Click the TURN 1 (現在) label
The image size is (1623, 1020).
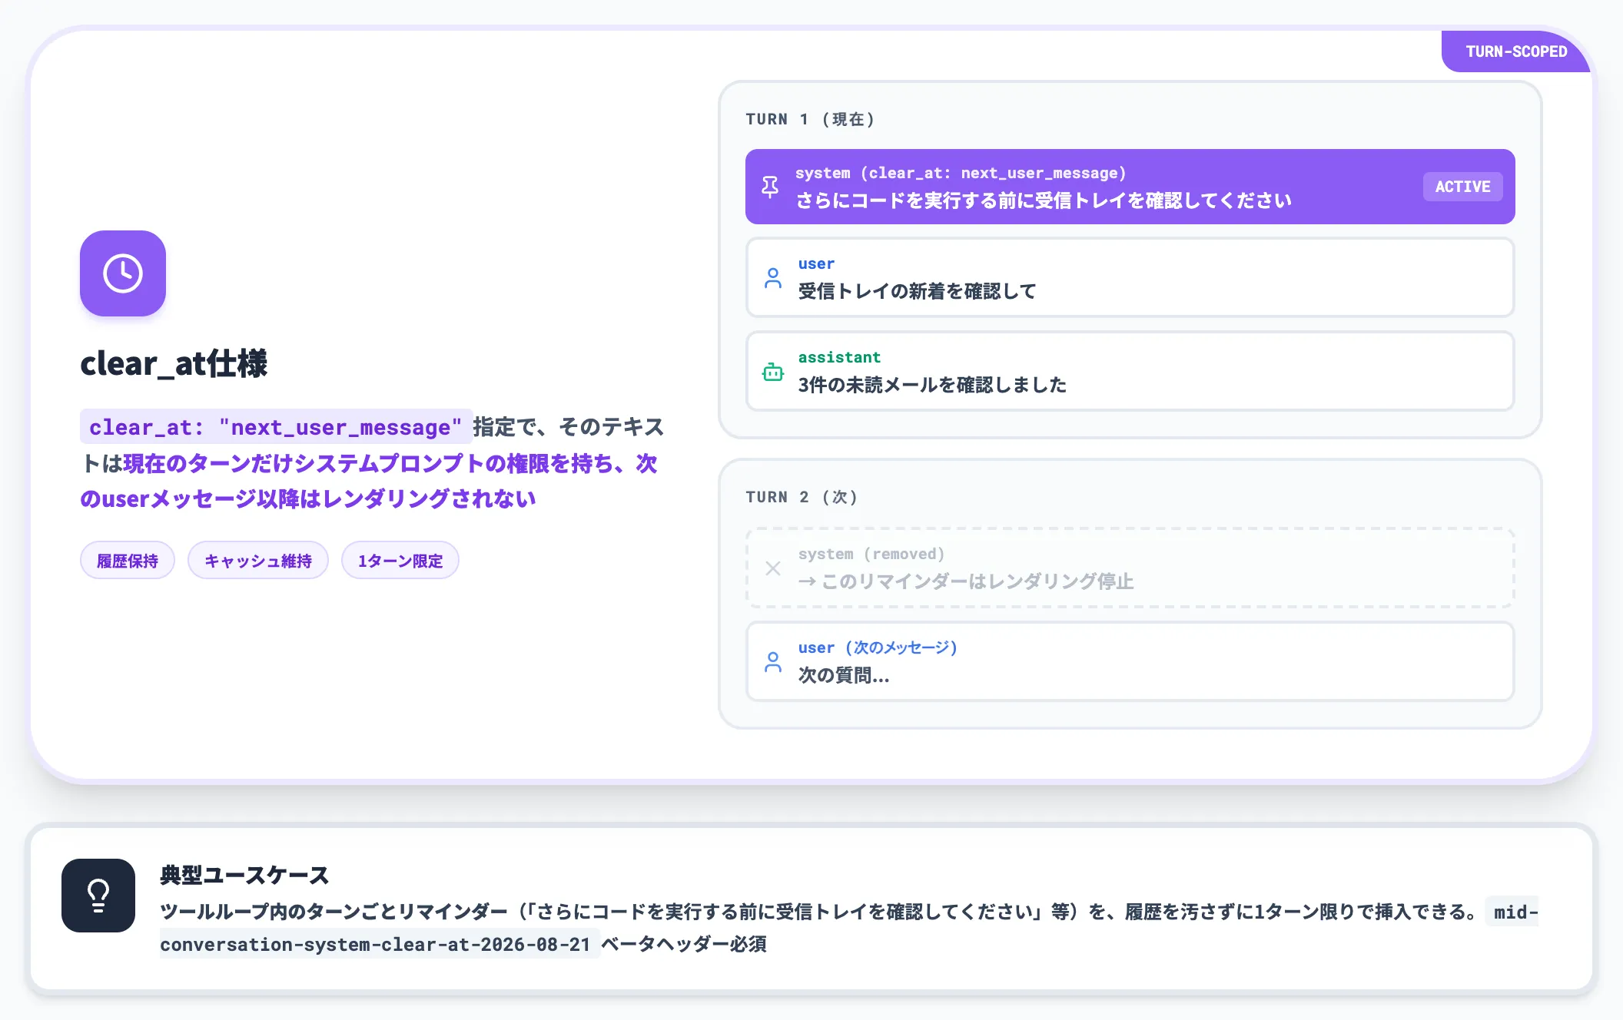point(810,119)
